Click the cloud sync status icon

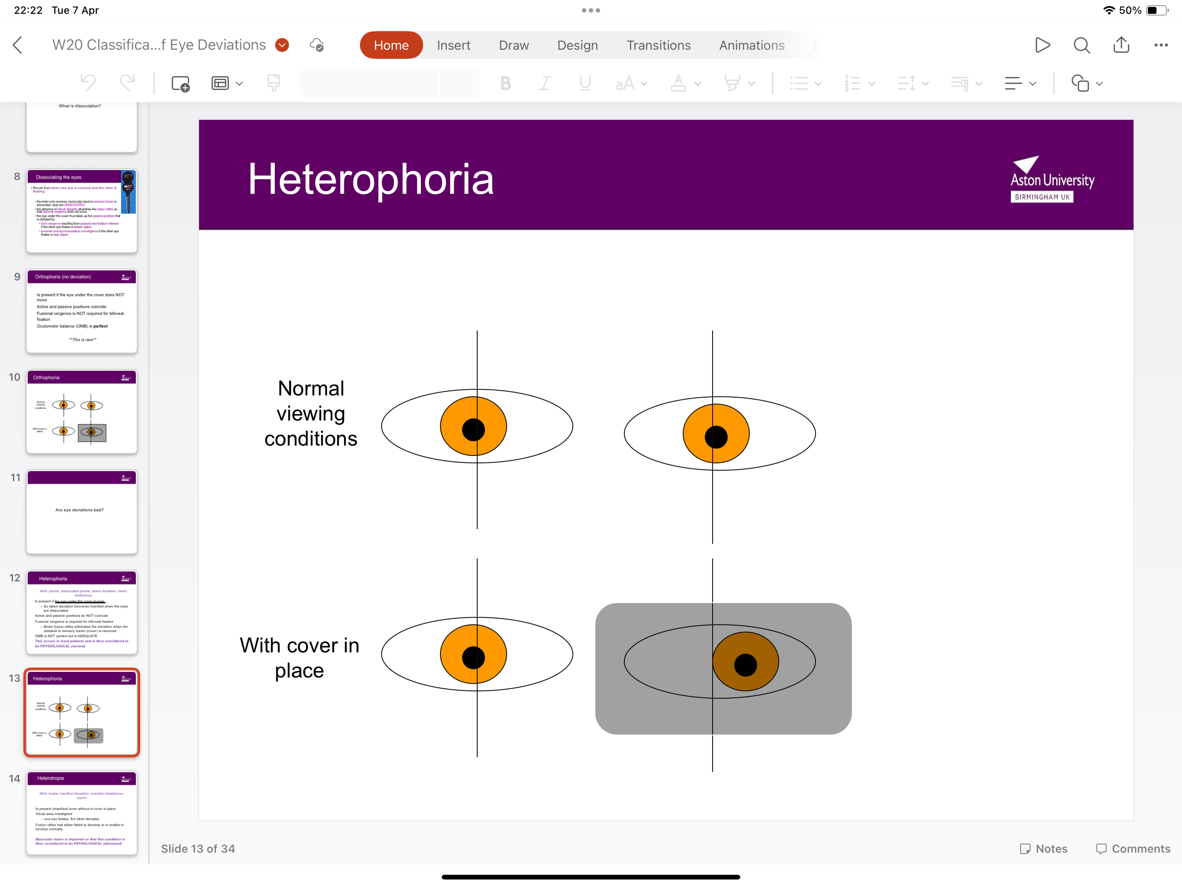tap(317, 45)
